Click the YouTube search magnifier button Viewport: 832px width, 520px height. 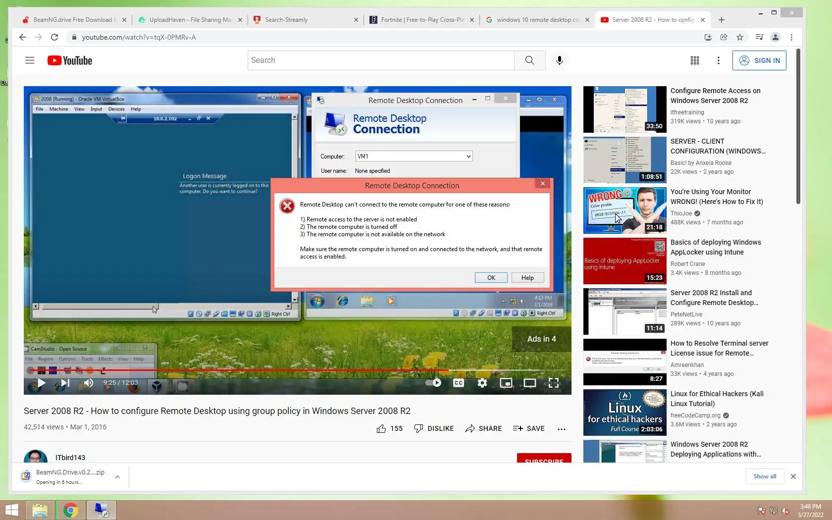(529, 60)
